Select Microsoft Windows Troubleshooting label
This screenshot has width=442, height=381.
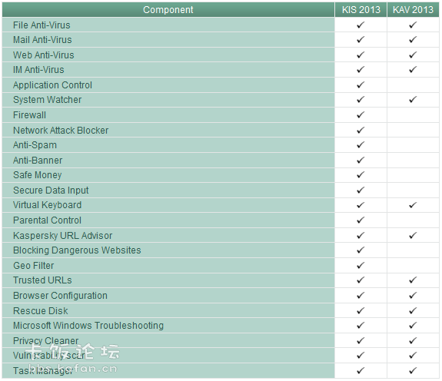point(88,326)
